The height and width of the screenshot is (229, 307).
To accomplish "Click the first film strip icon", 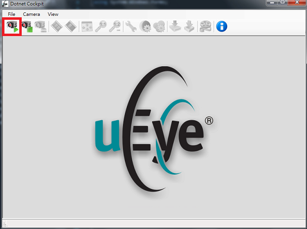I will click(x=57, y=27).
